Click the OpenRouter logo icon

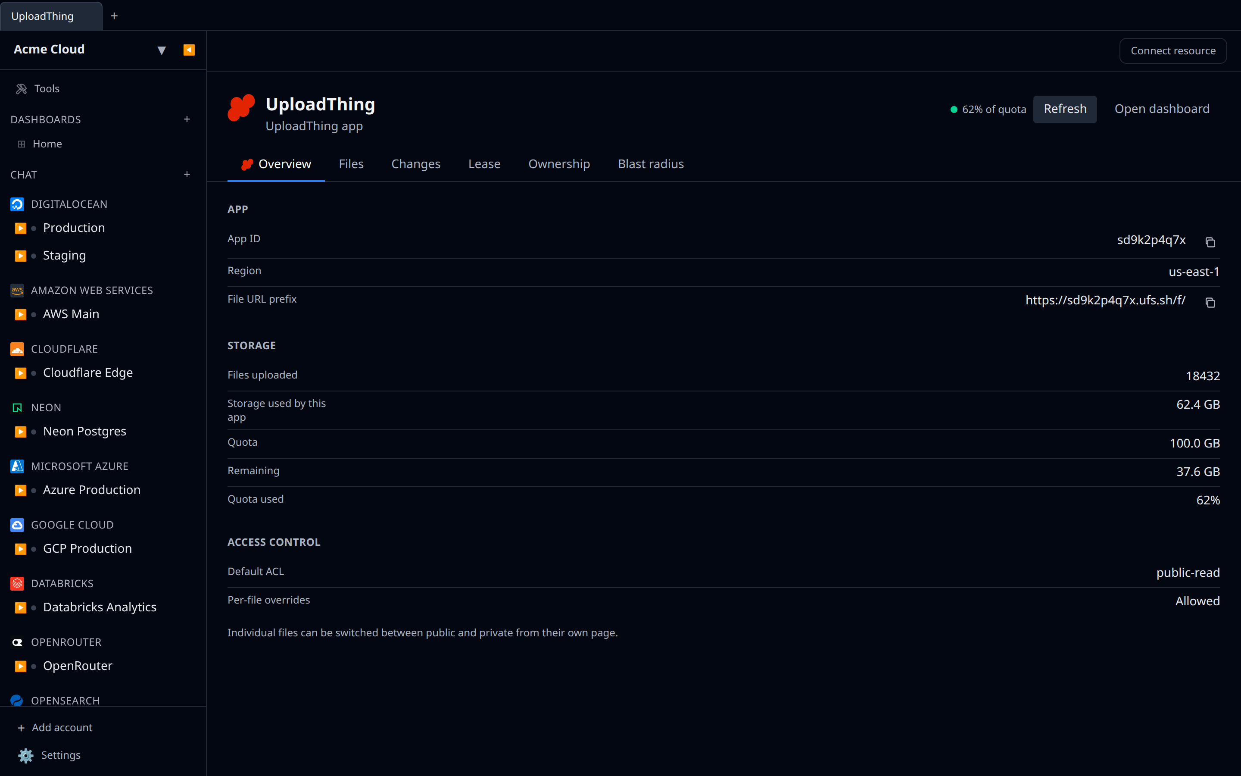(17, 642)
